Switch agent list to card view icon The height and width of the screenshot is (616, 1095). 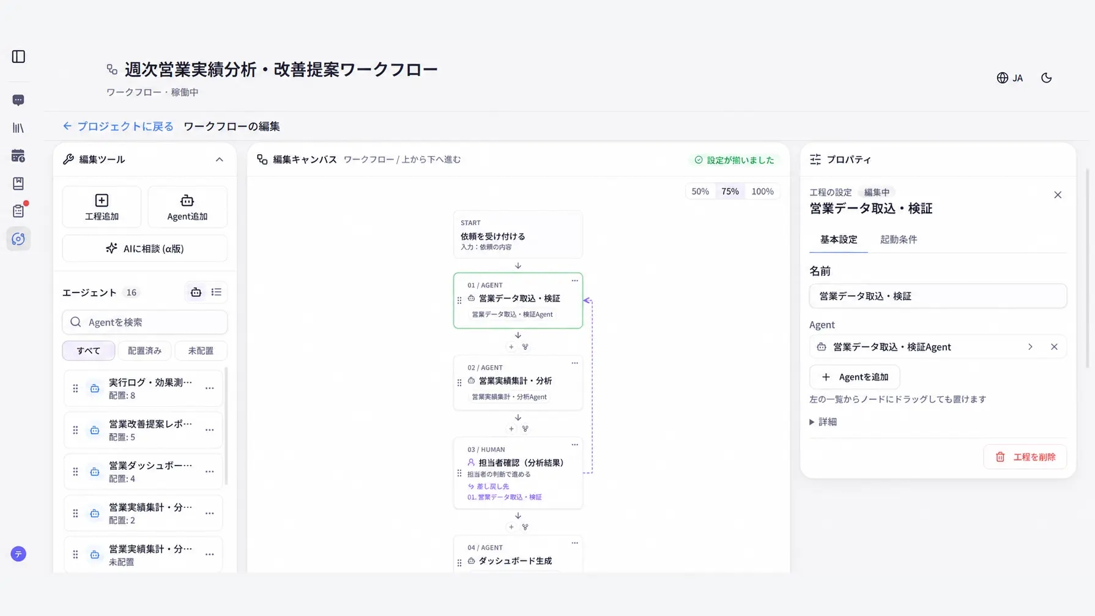(x=196, y=292)
